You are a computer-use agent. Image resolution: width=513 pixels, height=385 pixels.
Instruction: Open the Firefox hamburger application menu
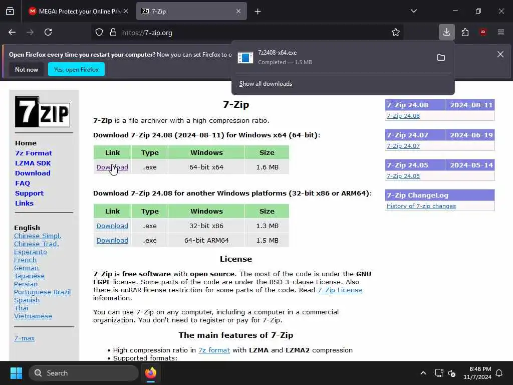tap(501, 32)
